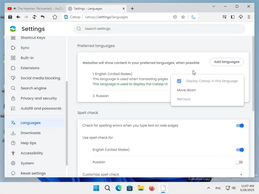Viewport: 259px width, 194px height.
Task: Click the address bar URL
Action: click(x=106, y=17)
